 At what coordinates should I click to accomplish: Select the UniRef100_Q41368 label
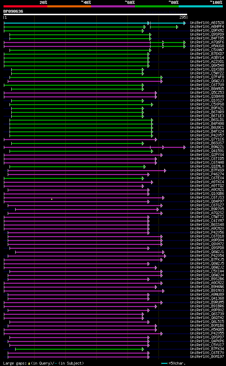coord(207,298)
